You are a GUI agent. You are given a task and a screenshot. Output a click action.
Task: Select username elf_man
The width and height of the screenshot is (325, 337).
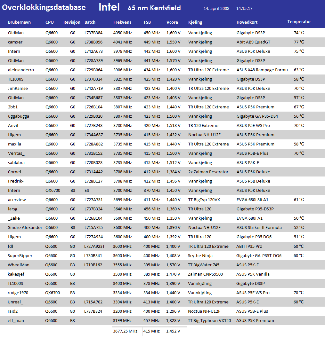pyautogui.click(x=16, y=321)
